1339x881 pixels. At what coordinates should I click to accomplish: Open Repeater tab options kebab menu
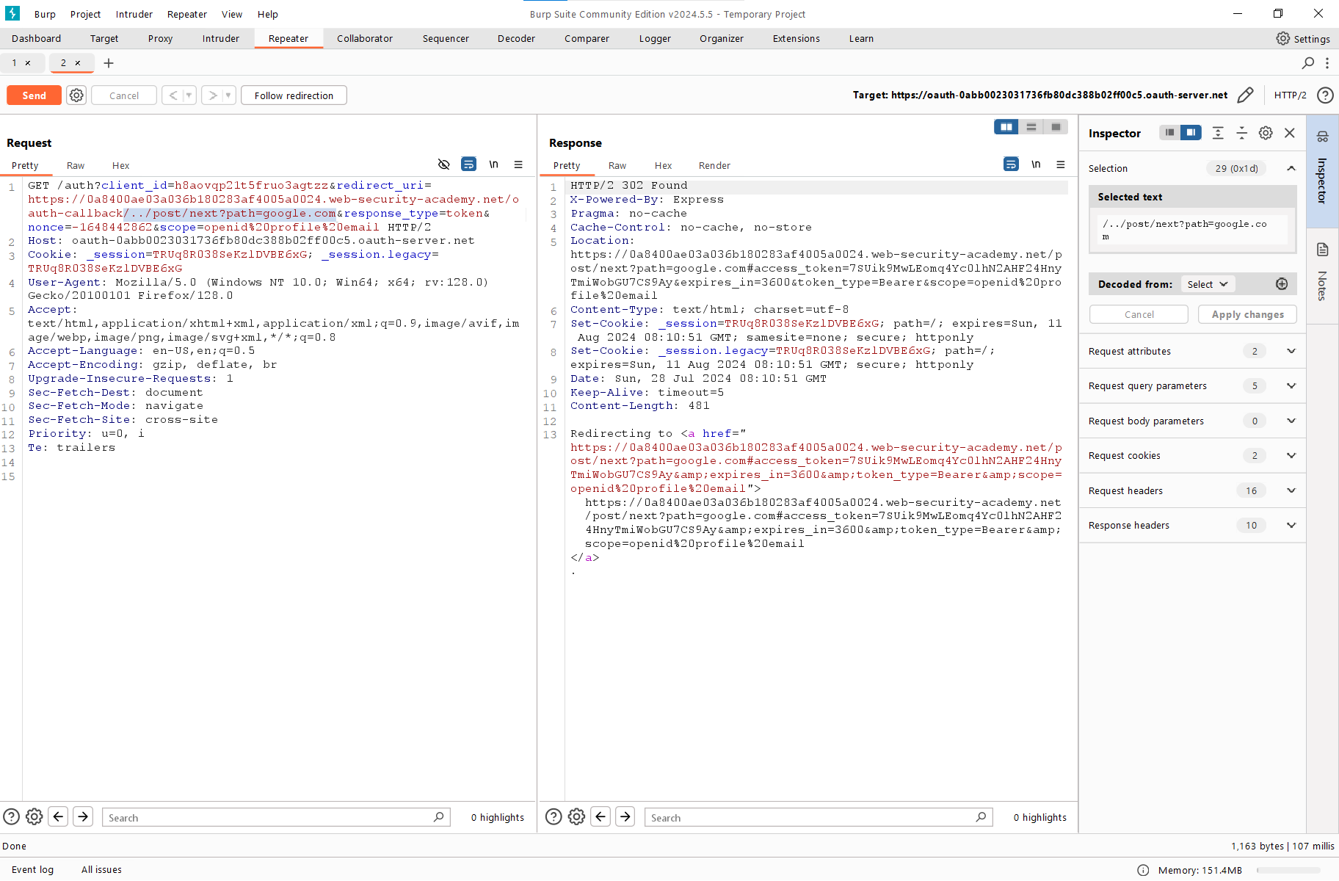tap(1327, 63)
